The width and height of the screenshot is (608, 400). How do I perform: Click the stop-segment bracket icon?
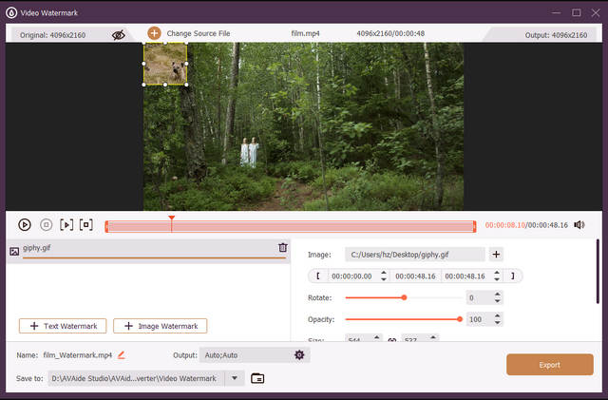click(x=86, y=225)
